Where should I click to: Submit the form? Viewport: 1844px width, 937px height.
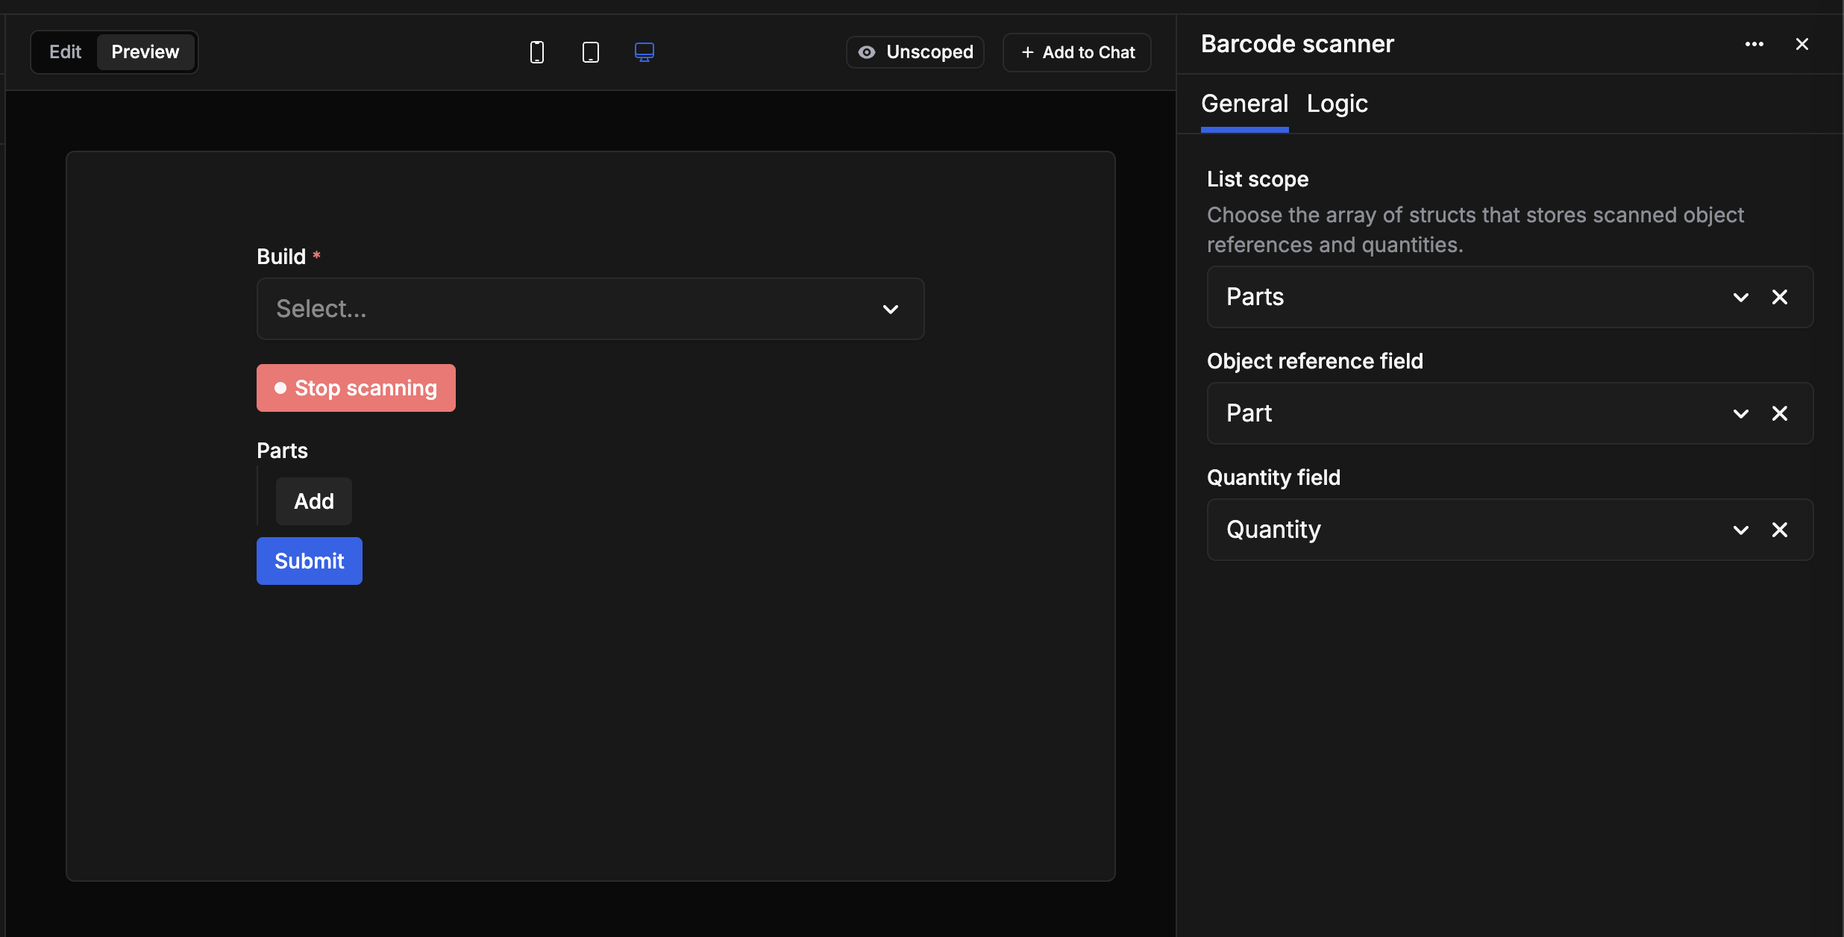click(309, 561)
